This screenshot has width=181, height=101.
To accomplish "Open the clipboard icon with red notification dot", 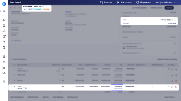I will (4, 36).
